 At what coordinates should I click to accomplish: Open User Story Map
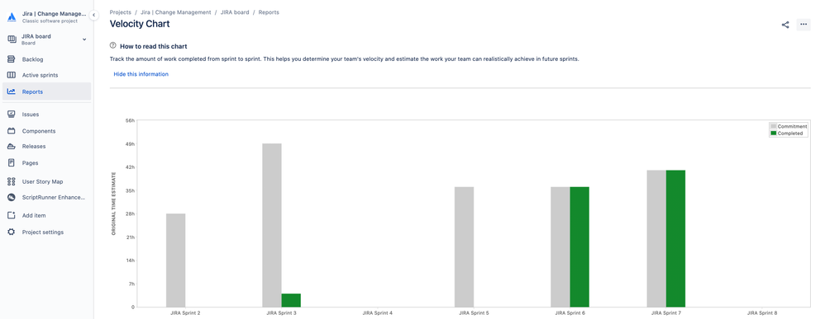[x=43, y=181]
